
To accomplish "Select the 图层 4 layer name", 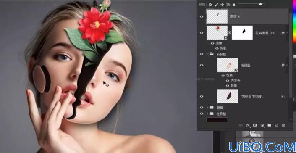I will click(235, 17).
